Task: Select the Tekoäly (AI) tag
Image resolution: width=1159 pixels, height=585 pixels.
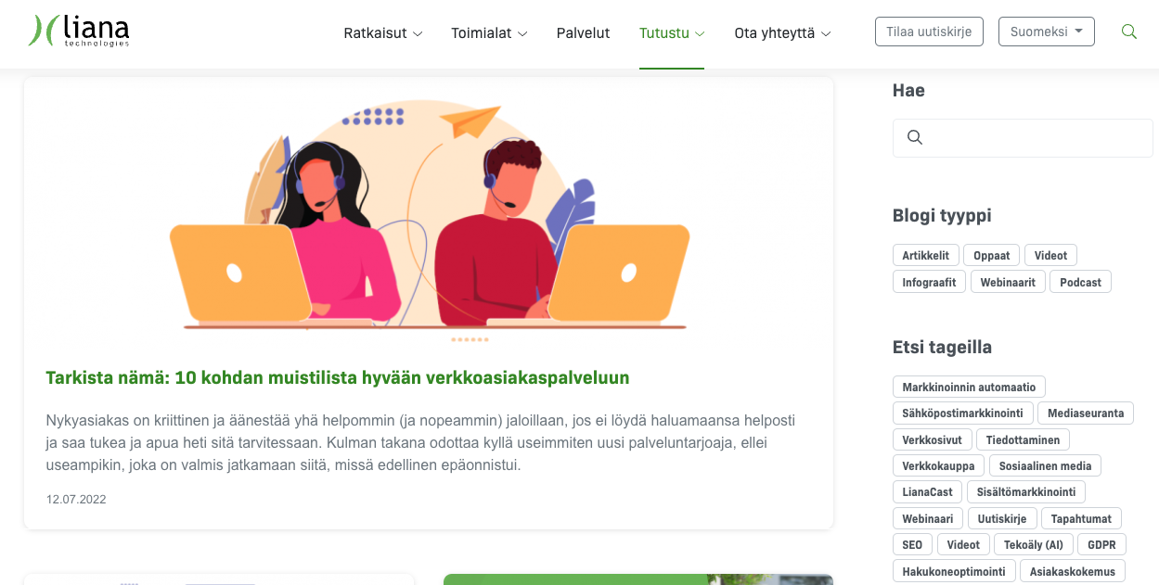Action: 1033,545
